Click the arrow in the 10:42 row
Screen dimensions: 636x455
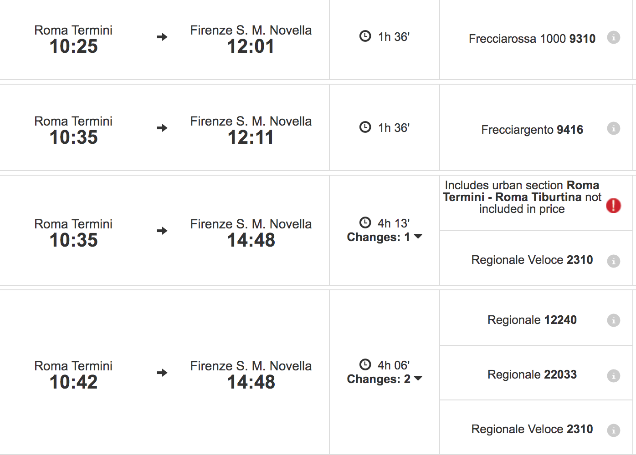pos(162,373)
